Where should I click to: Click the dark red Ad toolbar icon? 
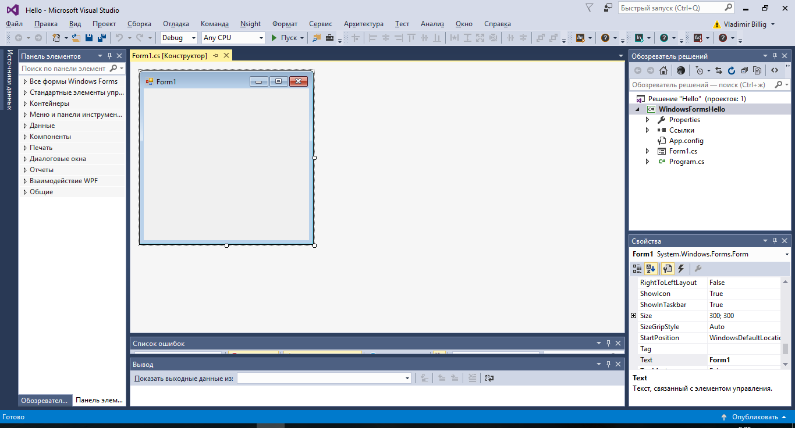698,38
